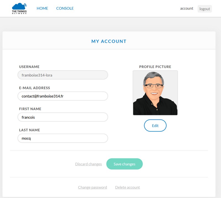Open the account link in header

pyautogui.click(x=187, y=9)
